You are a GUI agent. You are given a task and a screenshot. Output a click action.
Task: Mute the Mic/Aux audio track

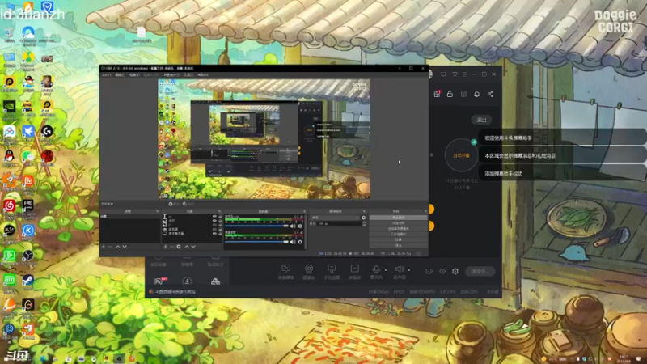tap(293, 226)
